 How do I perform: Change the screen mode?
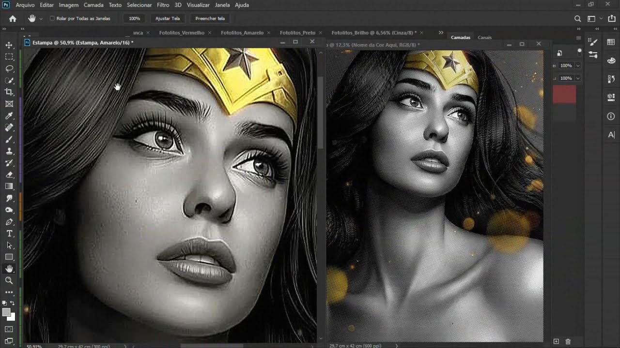[9, 341]
